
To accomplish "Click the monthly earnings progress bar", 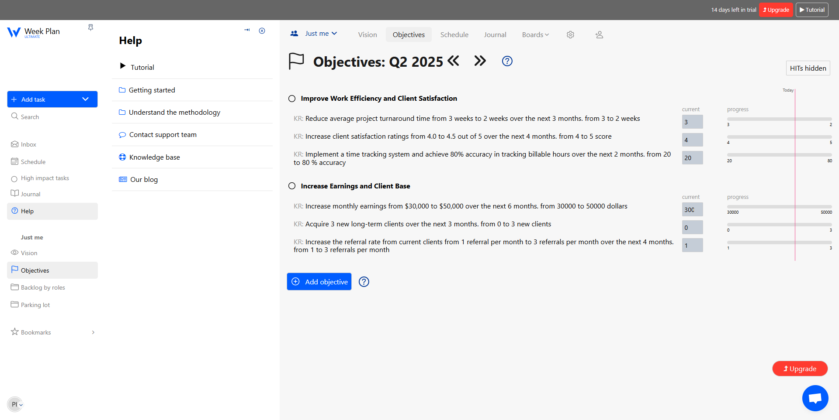I will [779, 207].
